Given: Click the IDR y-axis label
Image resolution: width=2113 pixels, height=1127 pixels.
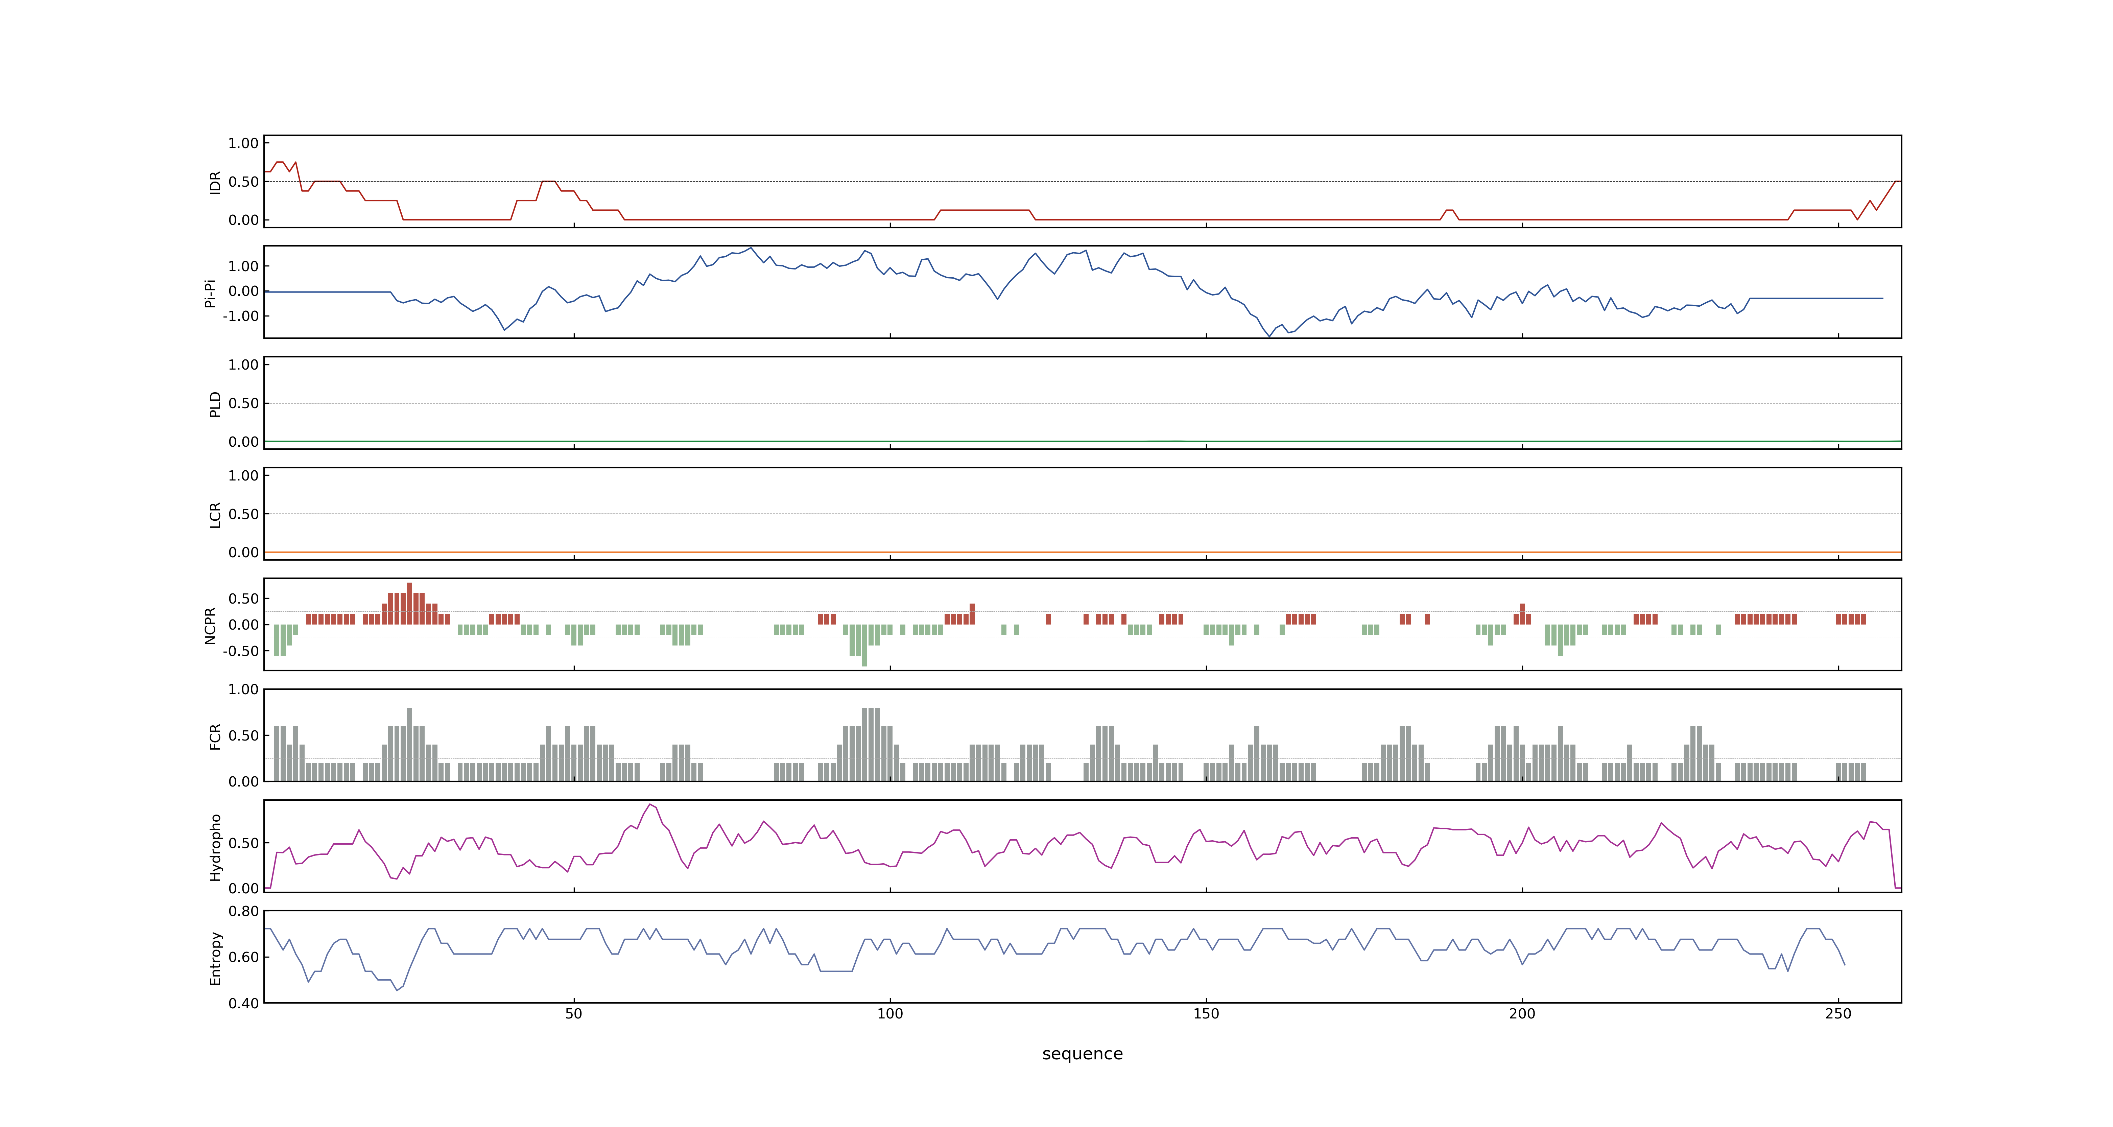Looking at the screenshot, I should click(215, 182).
